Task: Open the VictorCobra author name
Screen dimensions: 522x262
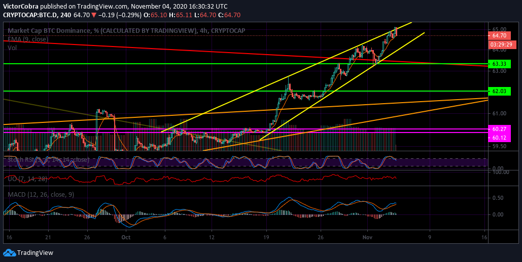Action: point(20,6)
